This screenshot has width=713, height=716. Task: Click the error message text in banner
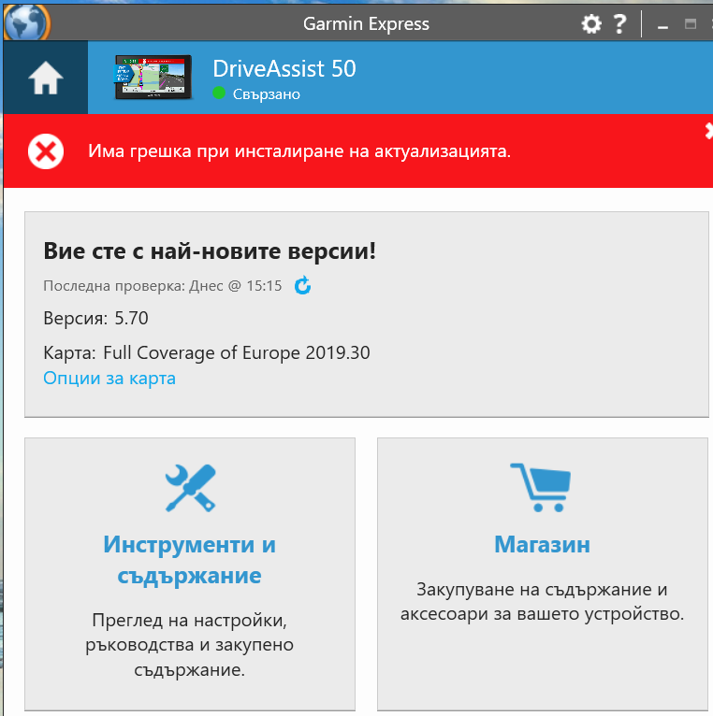[299, 151]
